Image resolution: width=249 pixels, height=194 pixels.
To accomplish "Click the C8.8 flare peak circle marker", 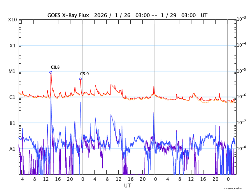I will (x=51, y=73).
